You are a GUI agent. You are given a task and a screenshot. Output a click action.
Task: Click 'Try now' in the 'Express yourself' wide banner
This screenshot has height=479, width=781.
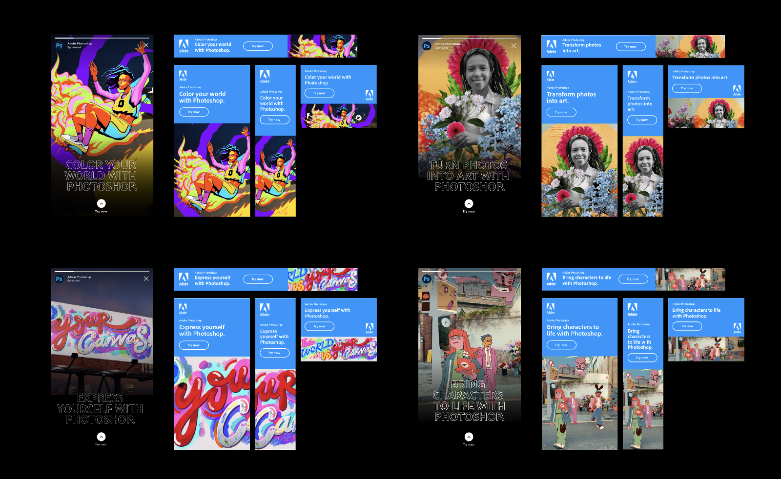tap(258, 279)
